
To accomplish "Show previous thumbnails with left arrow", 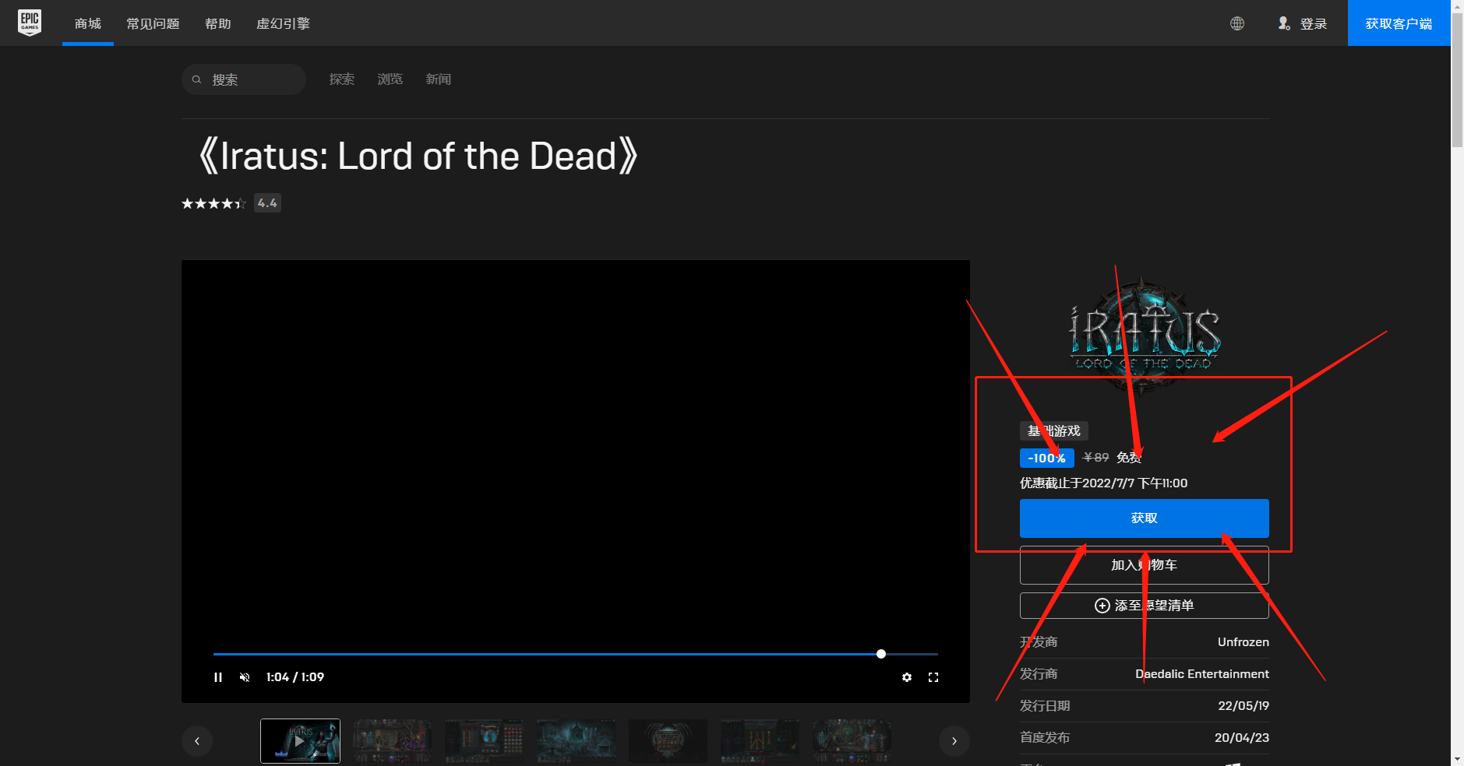I will tap(197, 741).
